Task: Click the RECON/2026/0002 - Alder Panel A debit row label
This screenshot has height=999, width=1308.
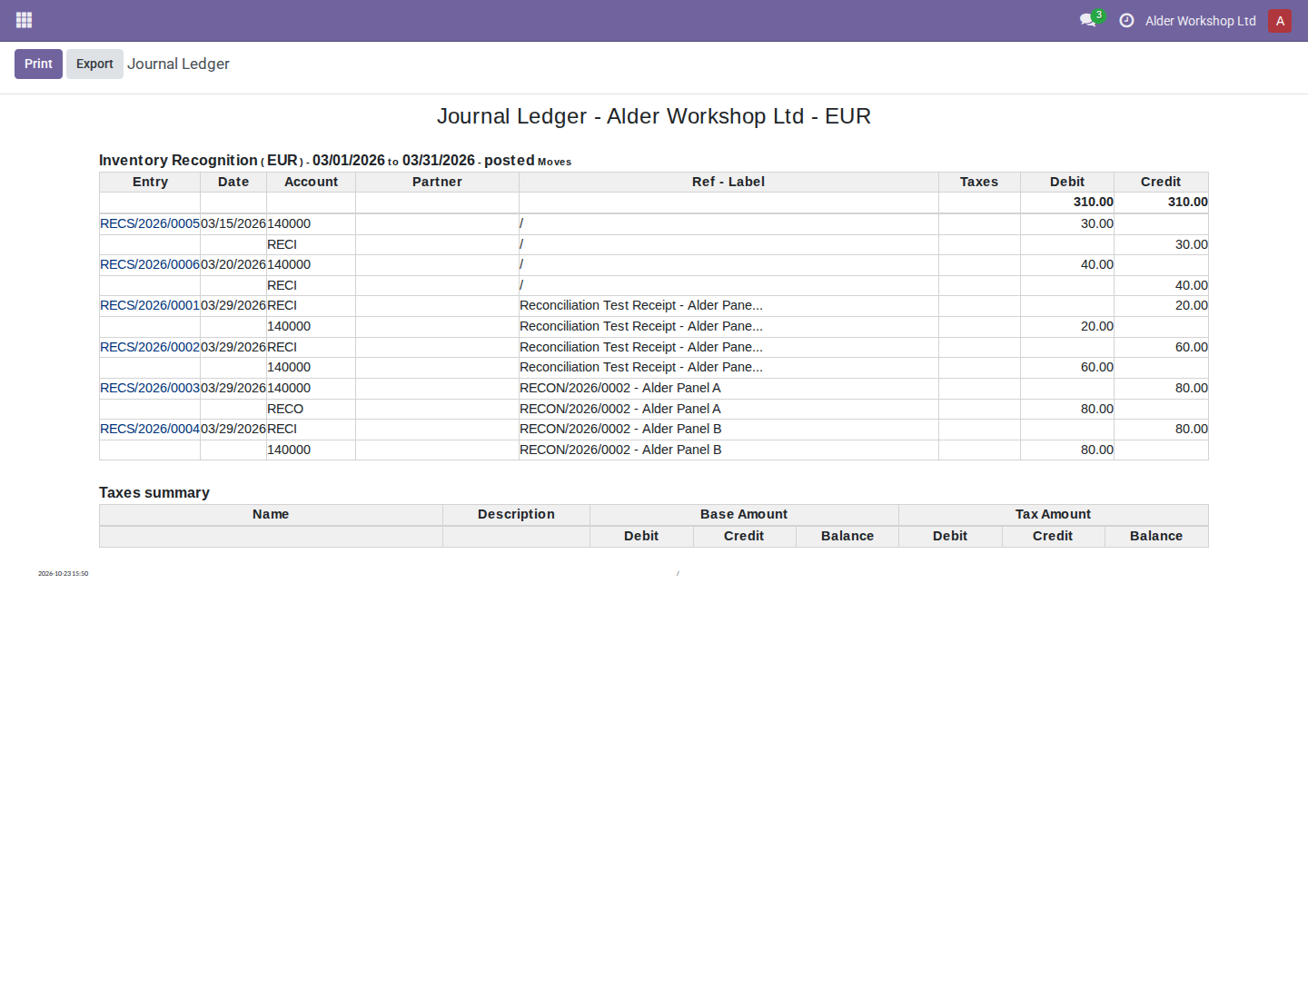Action: point(620,409)
